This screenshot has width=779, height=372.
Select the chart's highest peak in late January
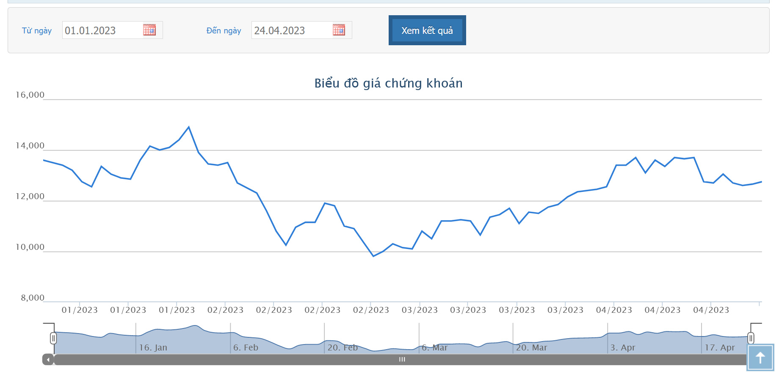tap(188, 127)
